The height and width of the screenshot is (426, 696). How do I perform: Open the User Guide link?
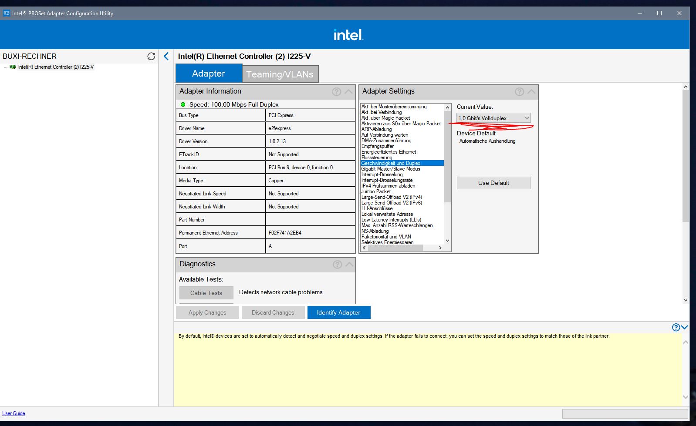point(14,413)
